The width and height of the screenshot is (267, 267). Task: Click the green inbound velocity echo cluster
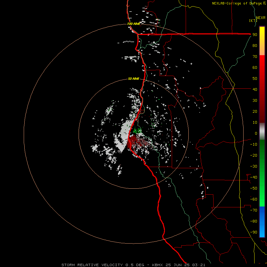tap(137, 131)
